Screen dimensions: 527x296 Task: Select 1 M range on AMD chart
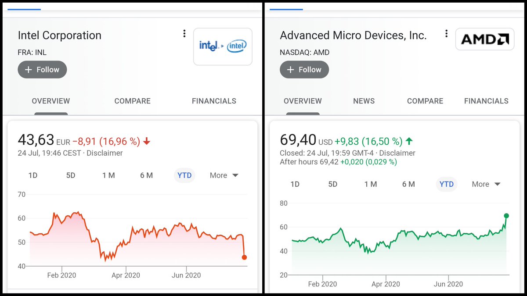[371, 184]
